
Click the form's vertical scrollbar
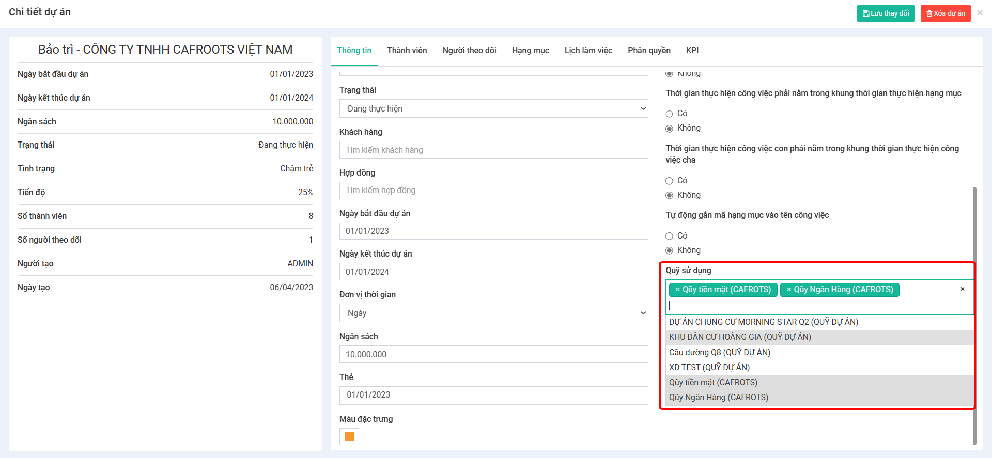coord(974,315)
